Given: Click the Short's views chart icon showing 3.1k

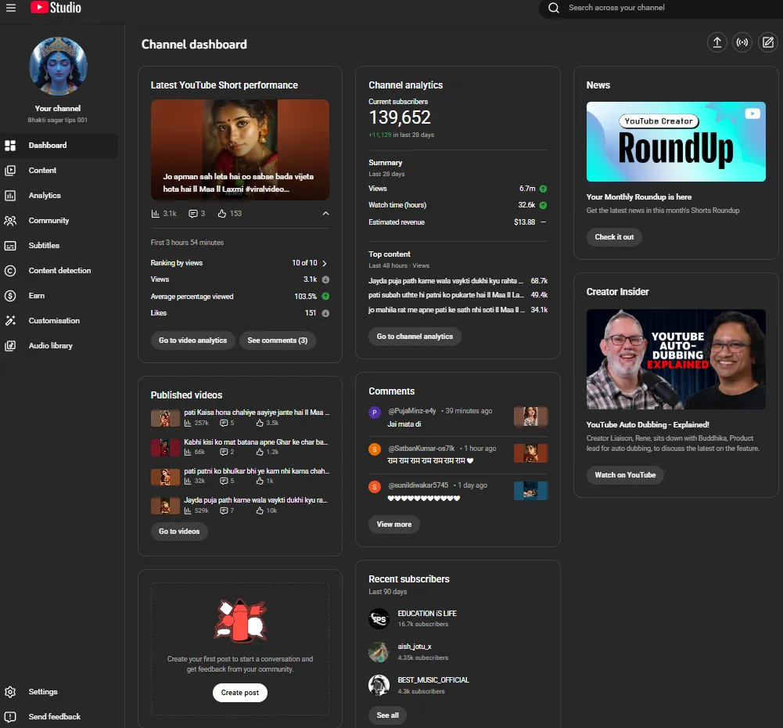Looking at the screenshot, I should [156, 214].
